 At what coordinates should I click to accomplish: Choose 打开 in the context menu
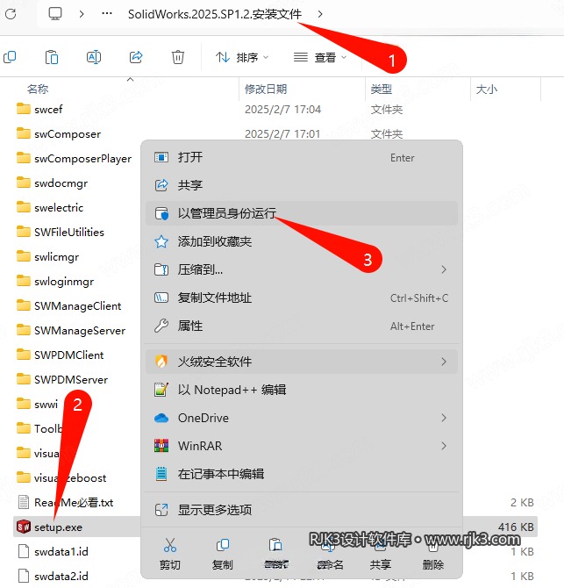coord(302,157)
